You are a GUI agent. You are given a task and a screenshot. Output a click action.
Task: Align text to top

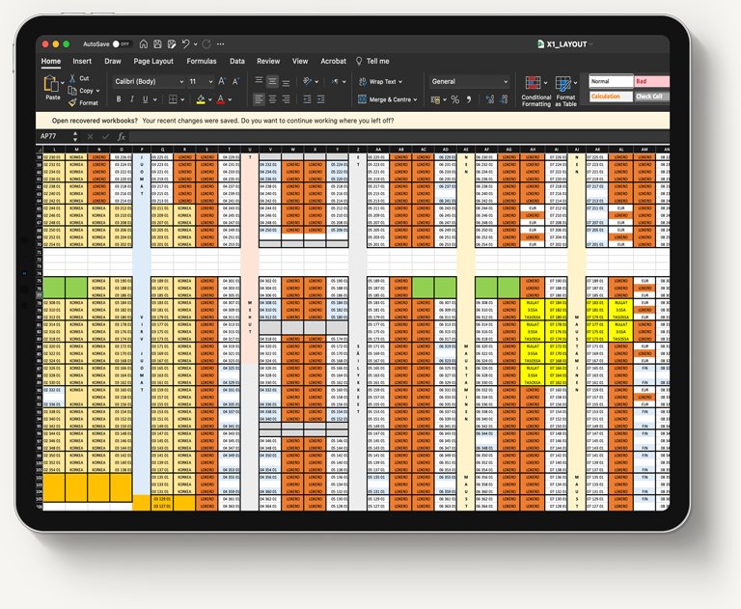(259, 81)
